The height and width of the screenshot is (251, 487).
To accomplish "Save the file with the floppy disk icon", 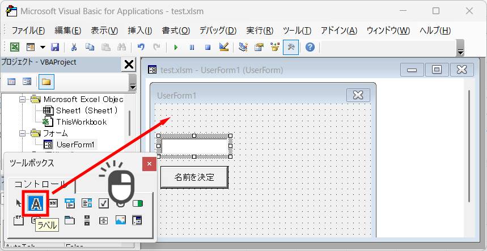I will pos(55,47).
